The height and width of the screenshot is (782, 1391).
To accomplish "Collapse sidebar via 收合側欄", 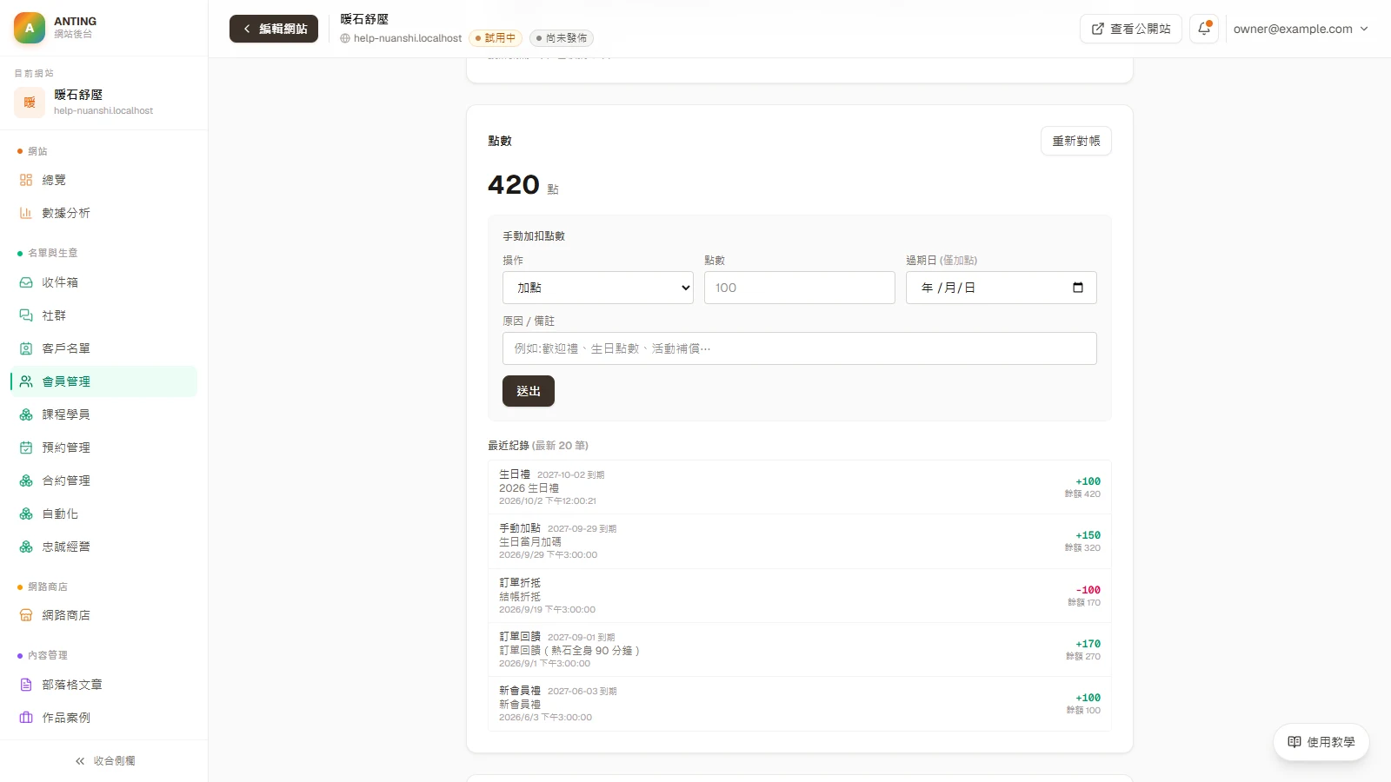I will pos(104,761).
